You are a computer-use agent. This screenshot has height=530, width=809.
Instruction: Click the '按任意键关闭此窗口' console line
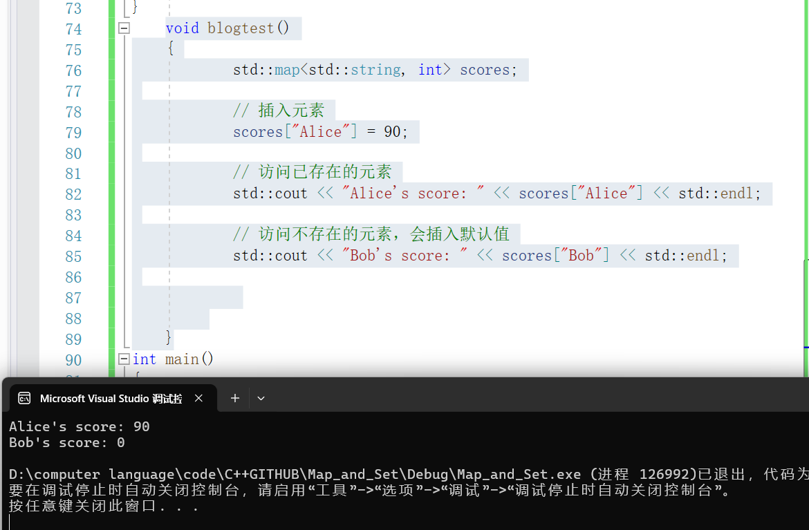(x=104, y=506)
